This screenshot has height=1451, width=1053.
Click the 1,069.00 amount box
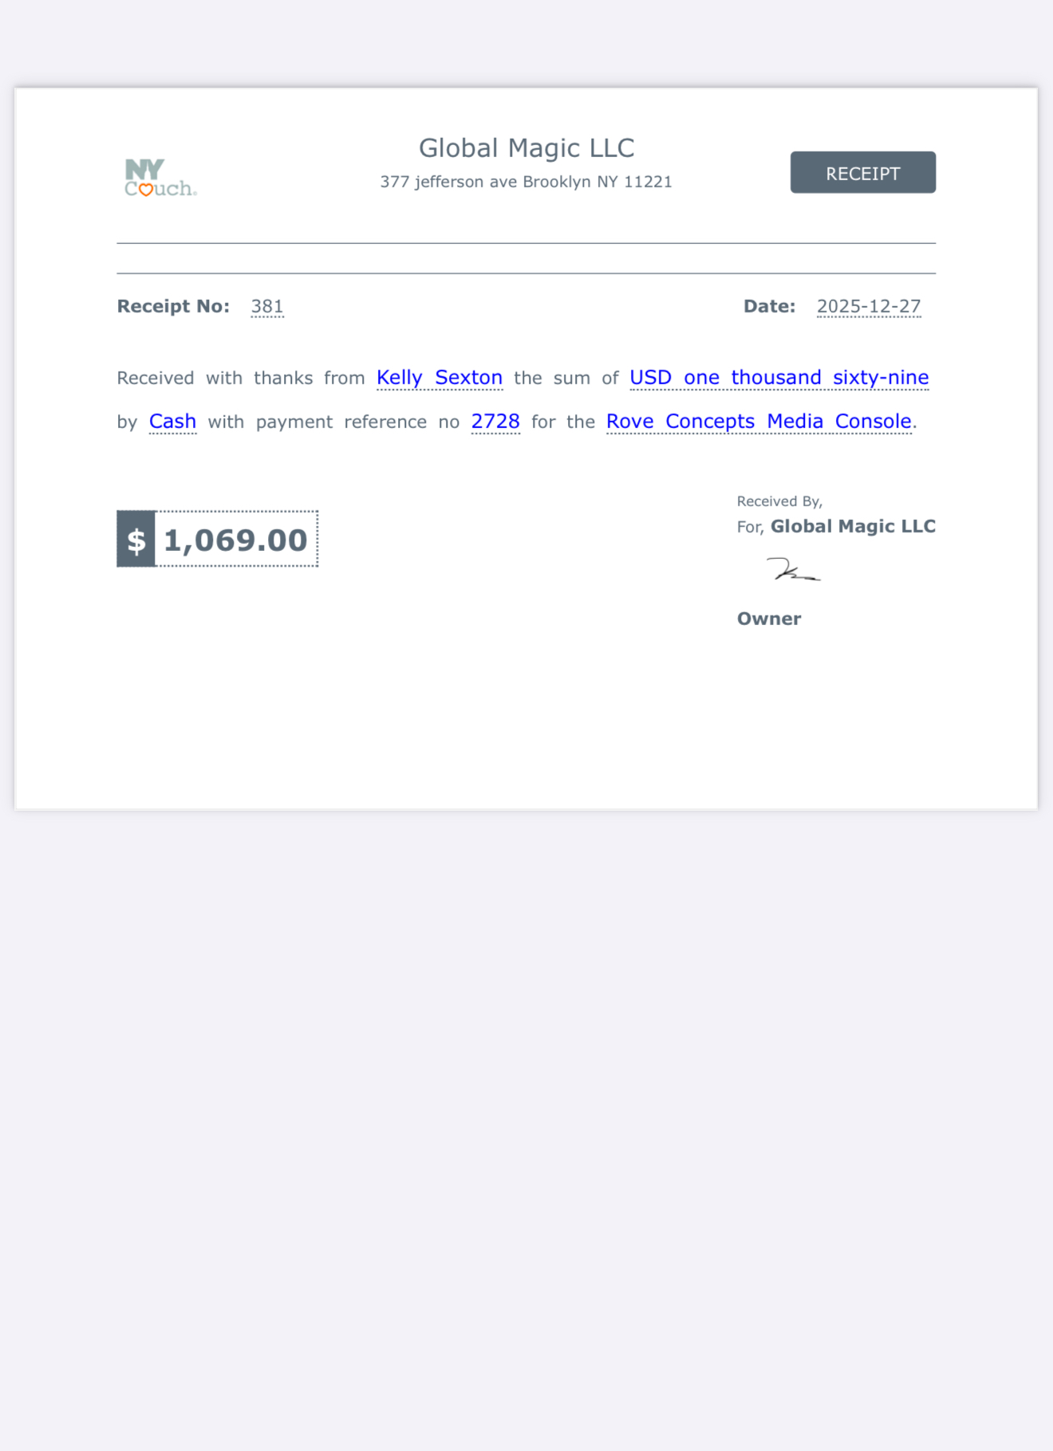(235, 540)
